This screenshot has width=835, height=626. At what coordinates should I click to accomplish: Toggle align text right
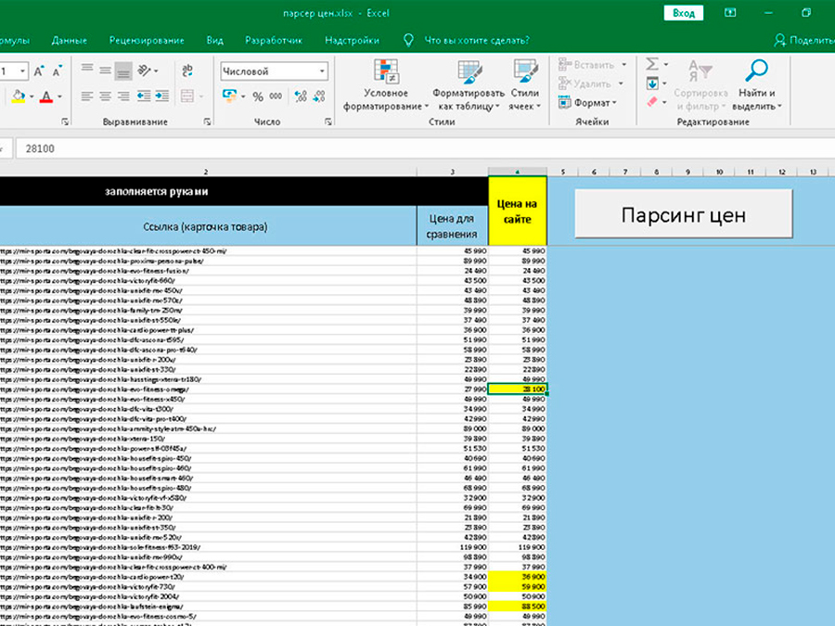pyautogui.click(x=122, y=96)
